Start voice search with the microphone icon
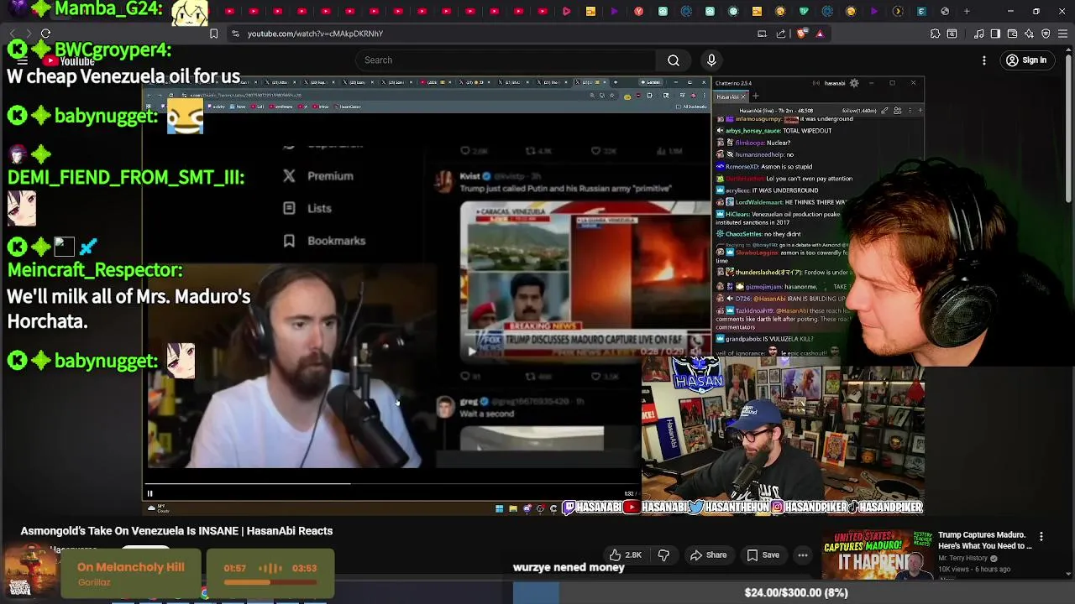 click(711, 60)
